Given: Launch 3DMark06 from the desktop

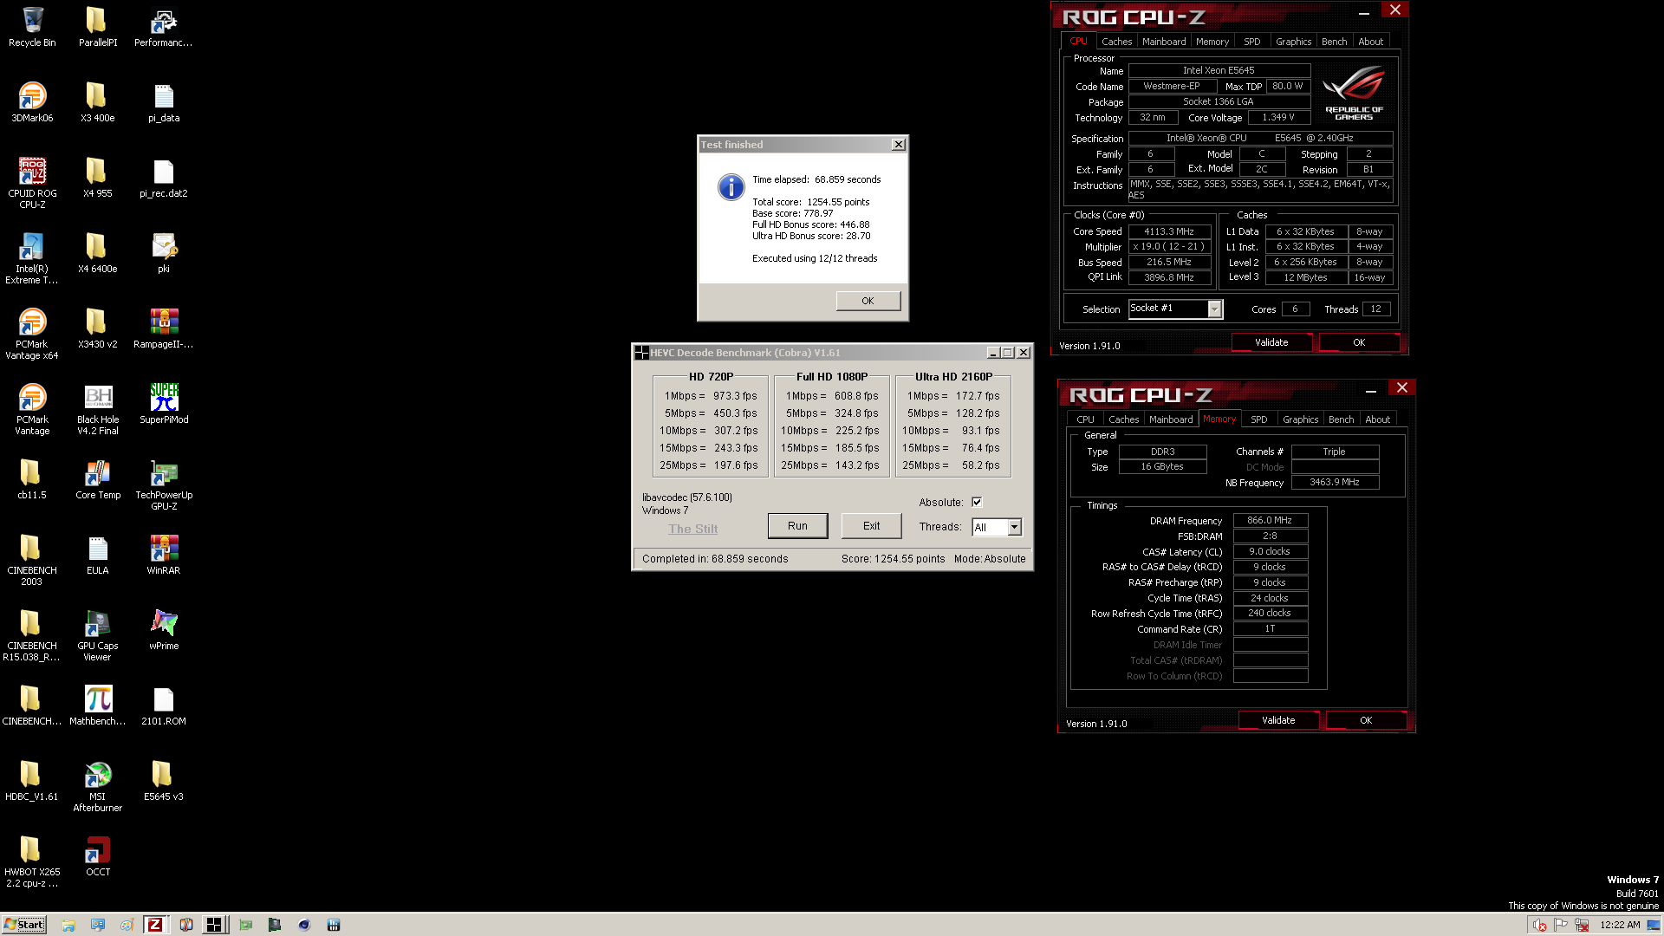Looking at the screenshot, I should coord(32,102).
